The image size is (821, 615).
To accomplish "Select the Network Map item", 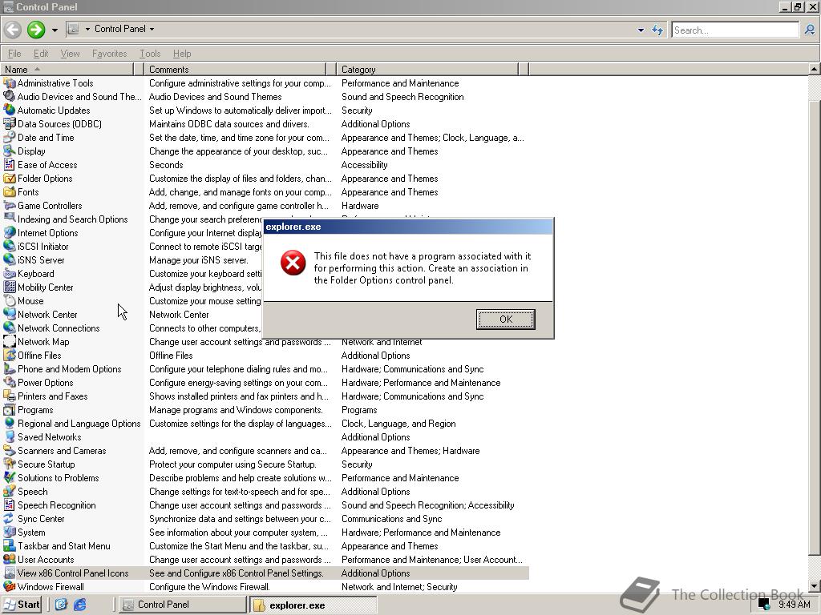I will 43,342.
